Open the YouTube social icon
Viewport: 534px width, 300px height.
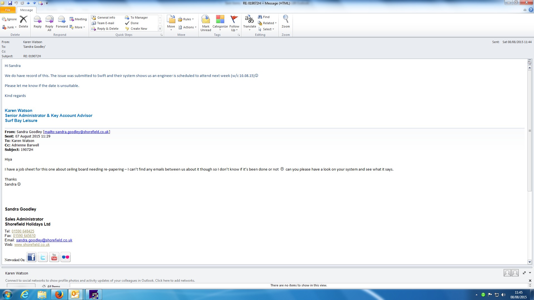click(x=54, y=257)
